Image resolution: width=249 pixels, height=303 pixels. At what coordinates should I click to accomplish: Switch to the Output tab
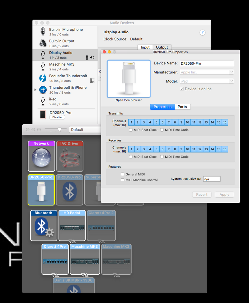[162, 47]
